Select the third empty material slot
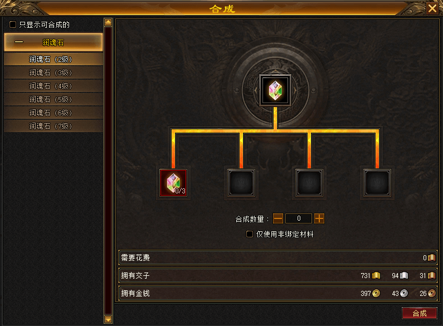 coord(309,183)
